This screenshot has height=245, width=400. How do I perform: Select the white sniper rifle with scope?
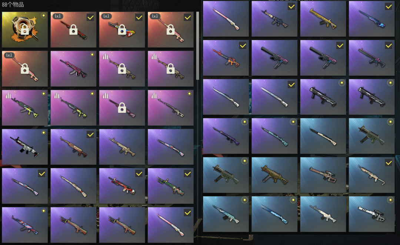pyautogui.click(x=372, y=214)
